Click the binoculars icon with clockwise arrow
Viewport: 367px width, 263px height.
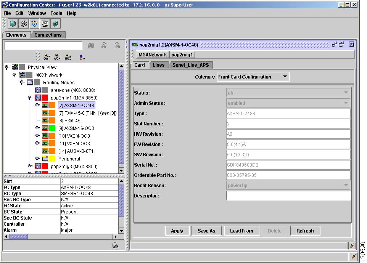[104, 45]
